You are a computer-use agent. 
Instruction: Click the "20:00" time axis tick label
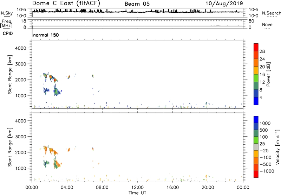pos(208,188)
